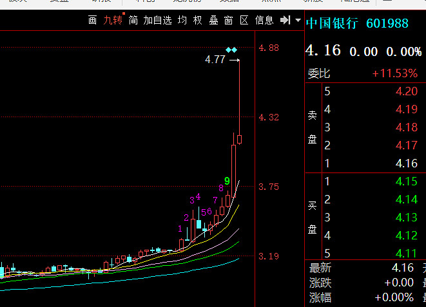426x307 pixels.
Task: Select sell level 1 price 4.16
Action: pyautogui.click(x=407, y=163)
